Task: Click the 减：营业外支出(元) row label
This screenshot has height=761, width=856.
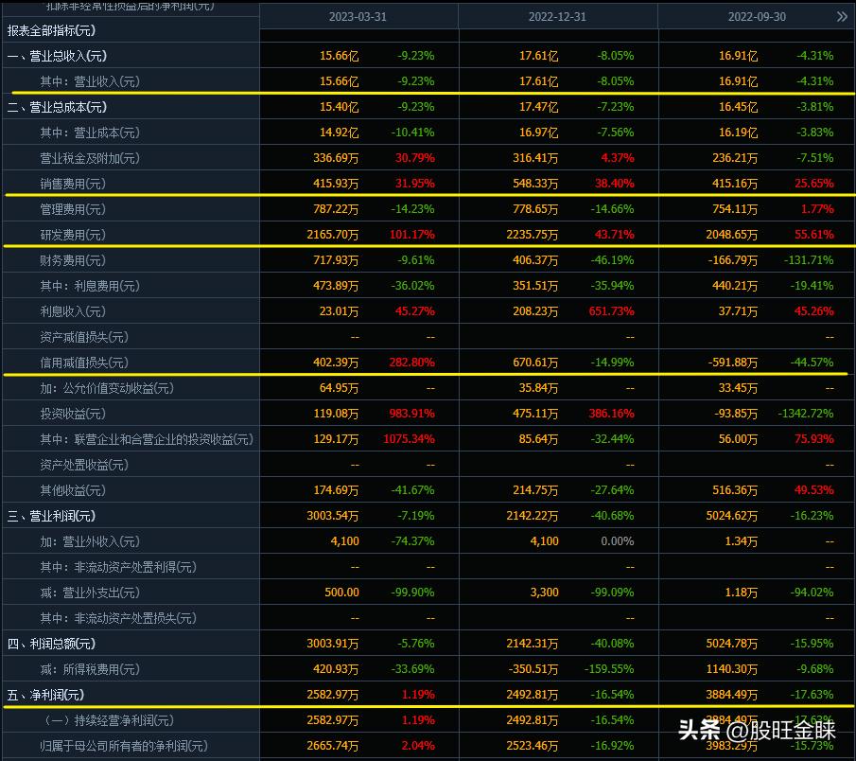Action: [90, 593]
